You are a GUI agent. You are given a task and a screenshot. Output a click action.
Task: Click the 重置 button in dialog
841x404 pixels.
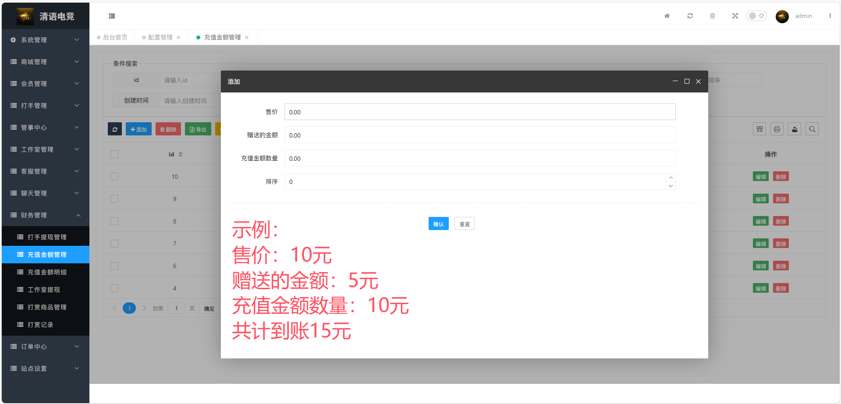464,224
